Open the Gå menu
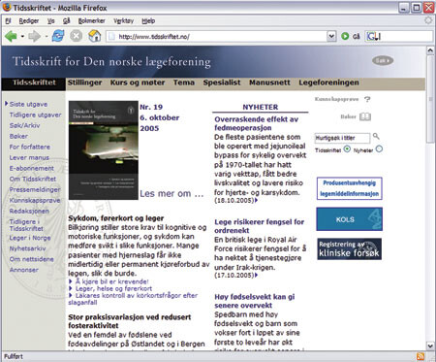436x362 pixels. click(x=67, y=21)
